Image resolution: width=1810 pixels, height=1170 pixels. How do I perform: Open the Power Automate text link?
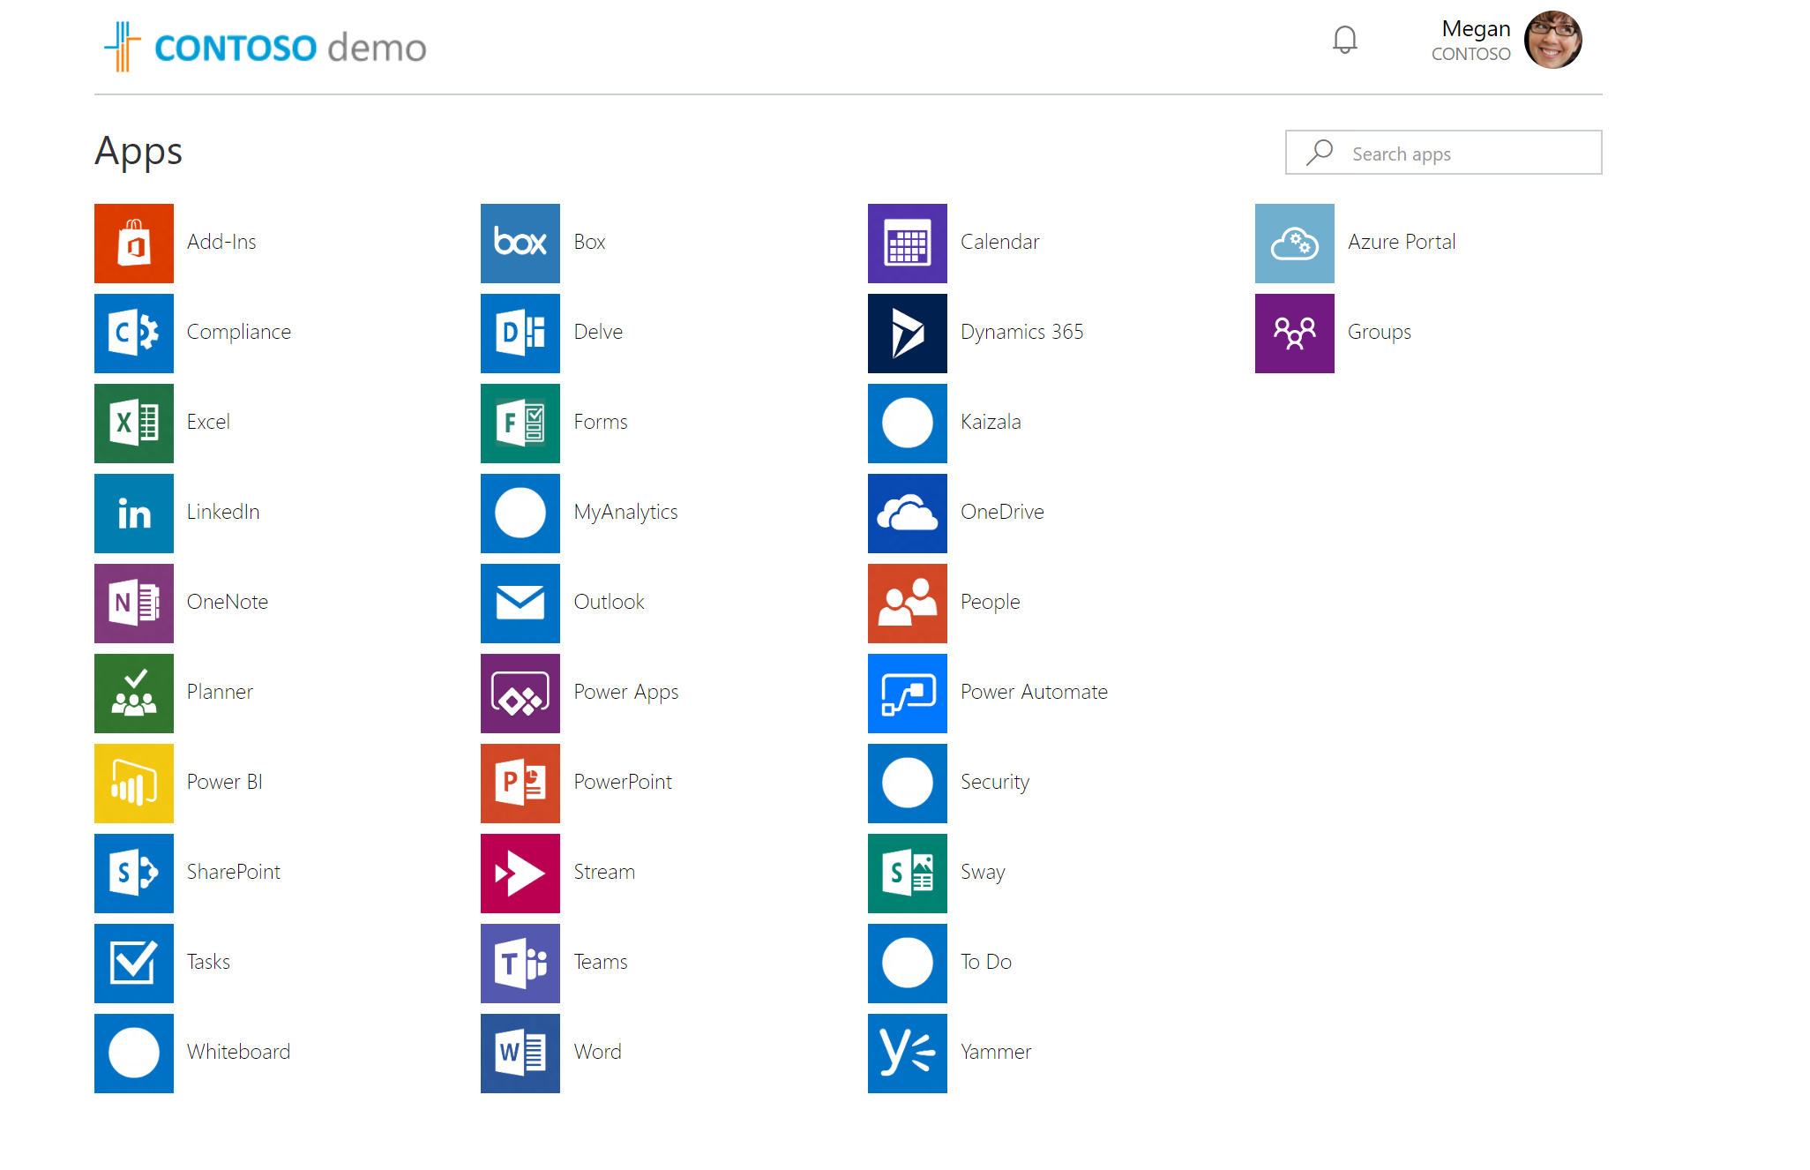pos(1034,692)
